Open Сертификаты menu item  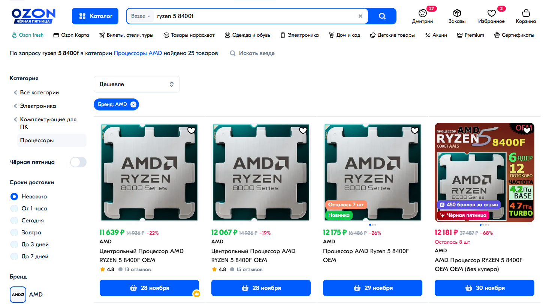[514, 35]
